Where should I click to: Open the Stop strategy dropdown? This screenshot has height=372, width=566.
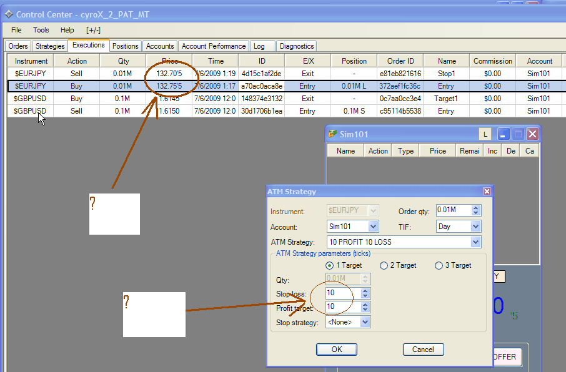click(365, 322)
